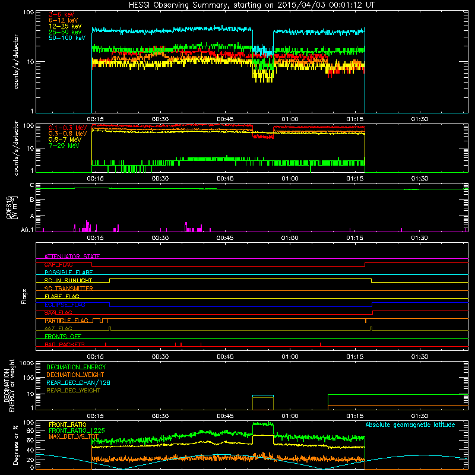This screenshot has width=475, height=475.
Task: Click the Flags vertical axis title
Action: tap(24, 296)
